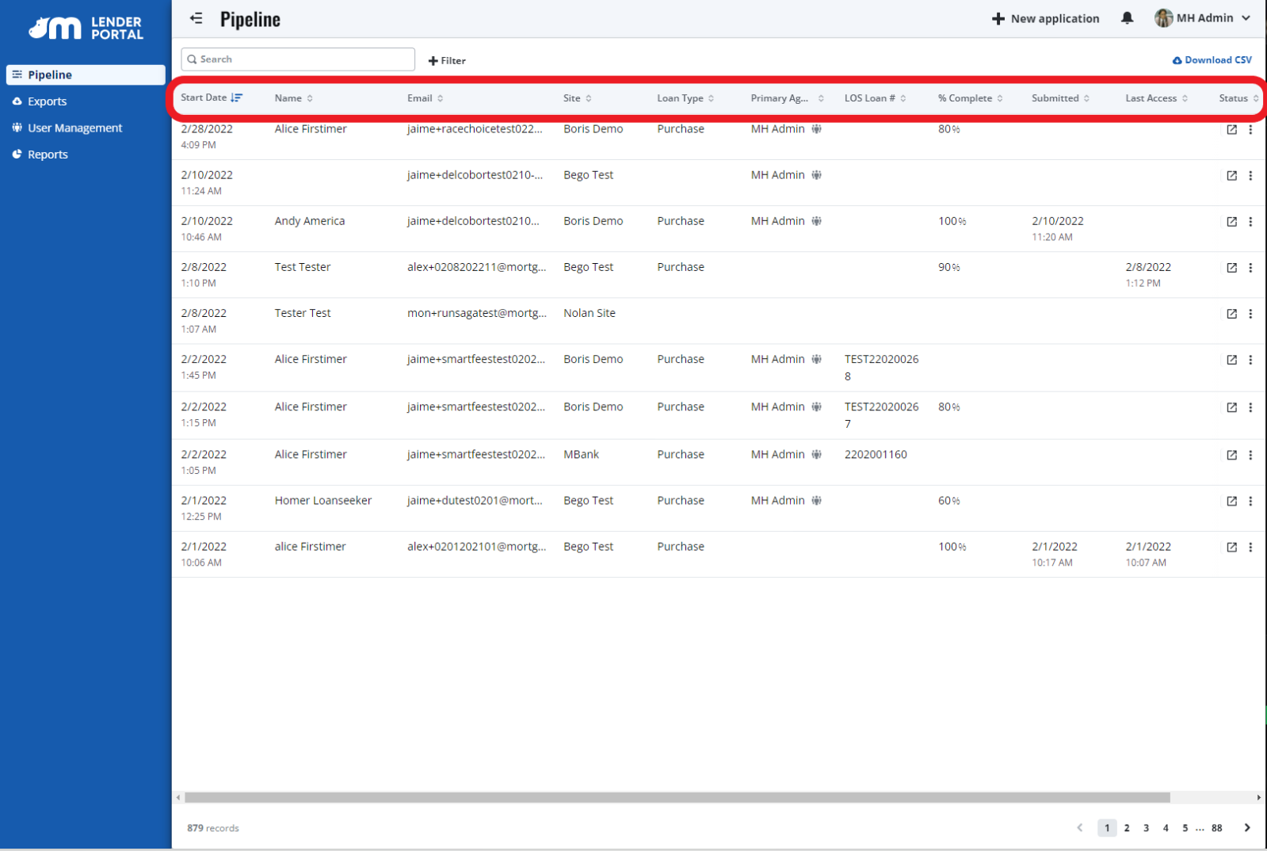Sort by Submitted column
Image resolution: width=1267 pixels, height=851 pixels.
(x=1061, y=98)
